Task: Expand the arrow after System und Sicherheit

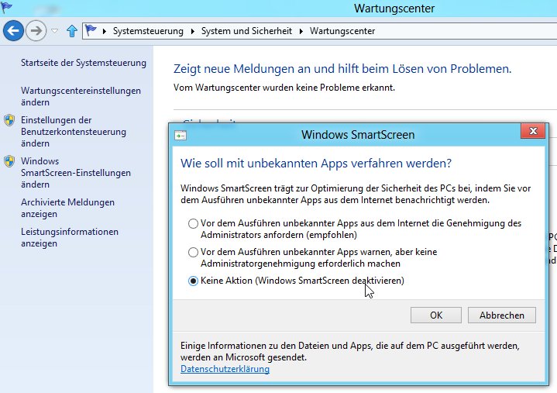Action: pos(301,31)
